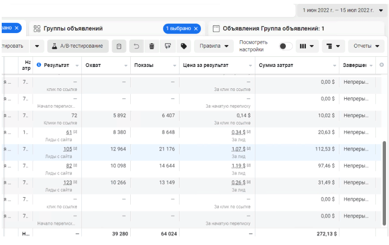The width and height of the screenshot is (389, 245).
Task: Click the 112,53 $ spend cell
Action: tap(325, 149)
